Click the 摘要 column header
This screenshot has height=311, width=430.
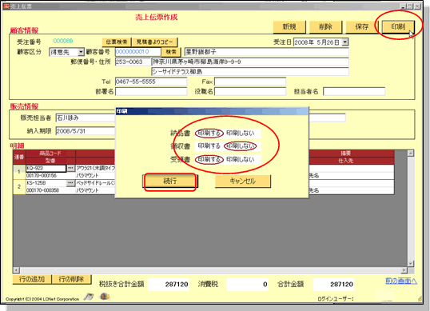pyautogui.click(x=345, y=154)
